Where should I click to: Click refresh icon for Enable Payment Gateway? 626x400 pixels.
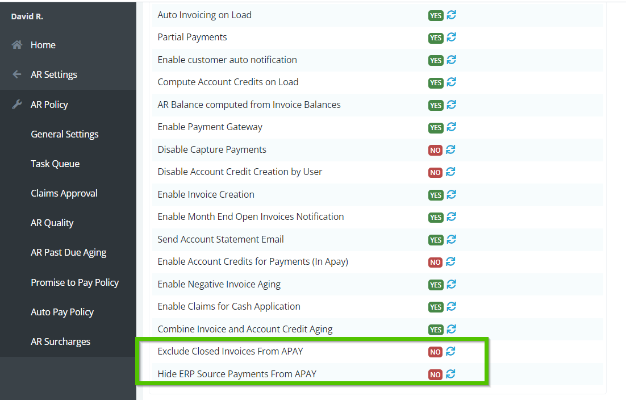[x=451, y=127]
